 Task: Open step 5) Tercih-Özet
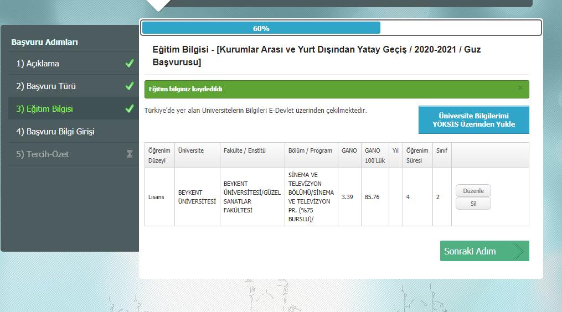74,154
